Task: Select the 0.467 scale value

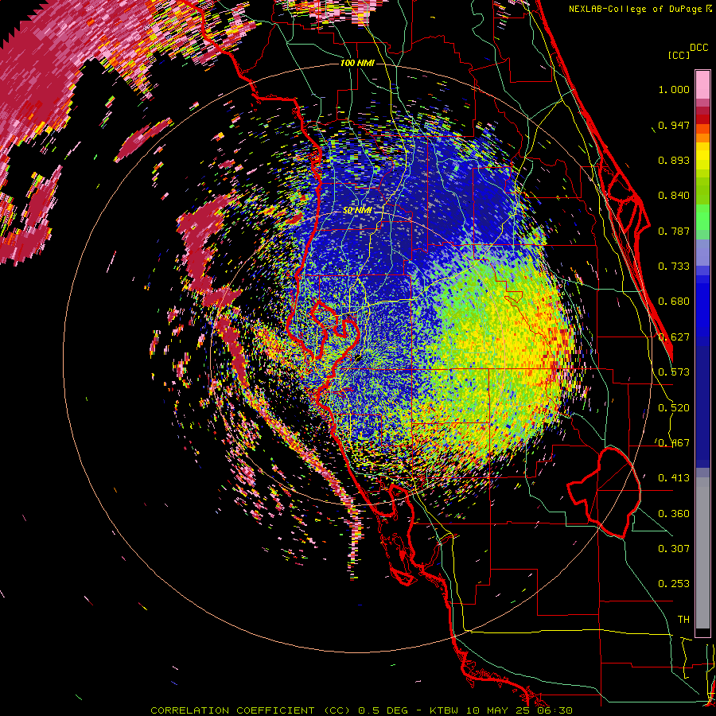Action: [674, 443]
